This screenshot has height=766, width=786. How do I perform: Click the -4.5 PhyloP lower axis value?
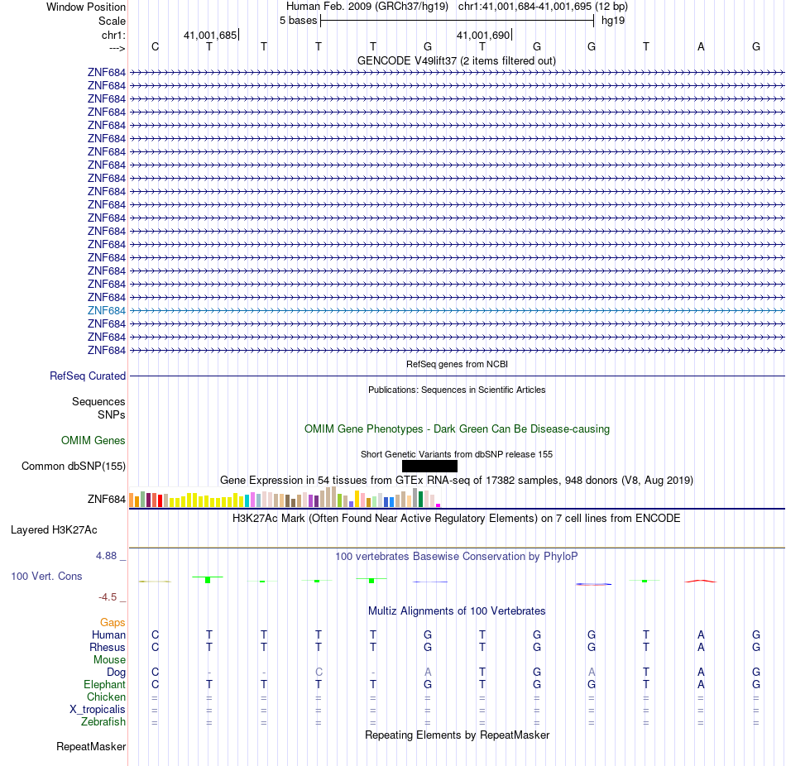pos(108,597)
